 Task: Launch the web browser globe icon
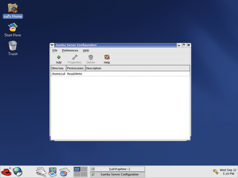(x=18, y=171)
